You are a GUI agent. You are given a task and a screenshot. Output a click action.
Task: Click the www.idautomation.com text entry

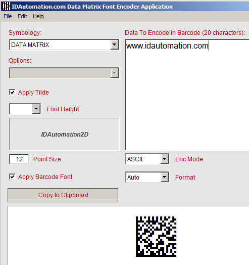pyautogui.click(x=167, y=46)
